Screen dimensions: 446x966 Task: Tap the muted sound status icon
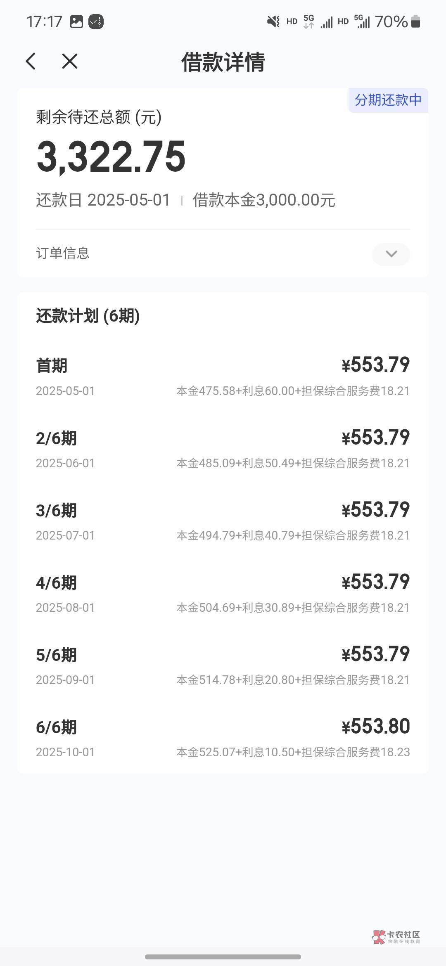(273, 21)
